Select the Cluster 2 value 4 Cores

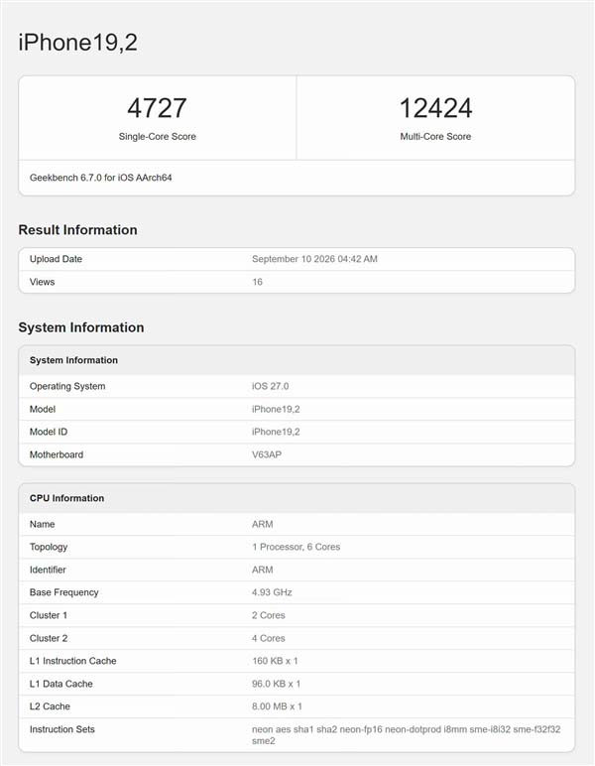(269, 638)
